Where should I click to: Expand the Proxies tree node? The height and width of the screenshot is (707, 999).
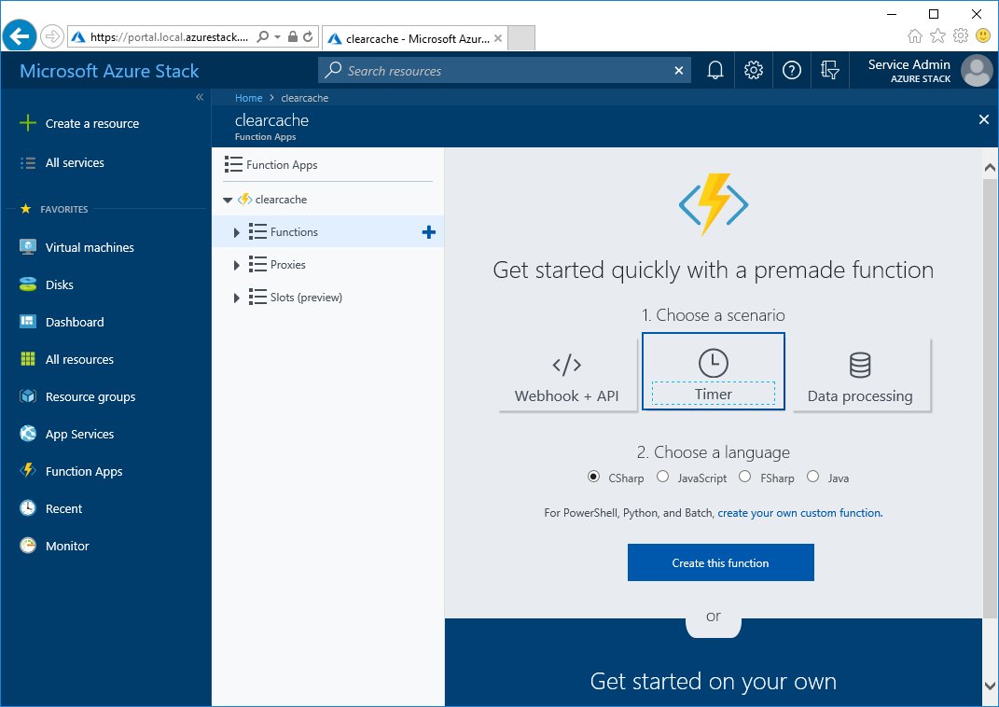[x=236, y=265]
